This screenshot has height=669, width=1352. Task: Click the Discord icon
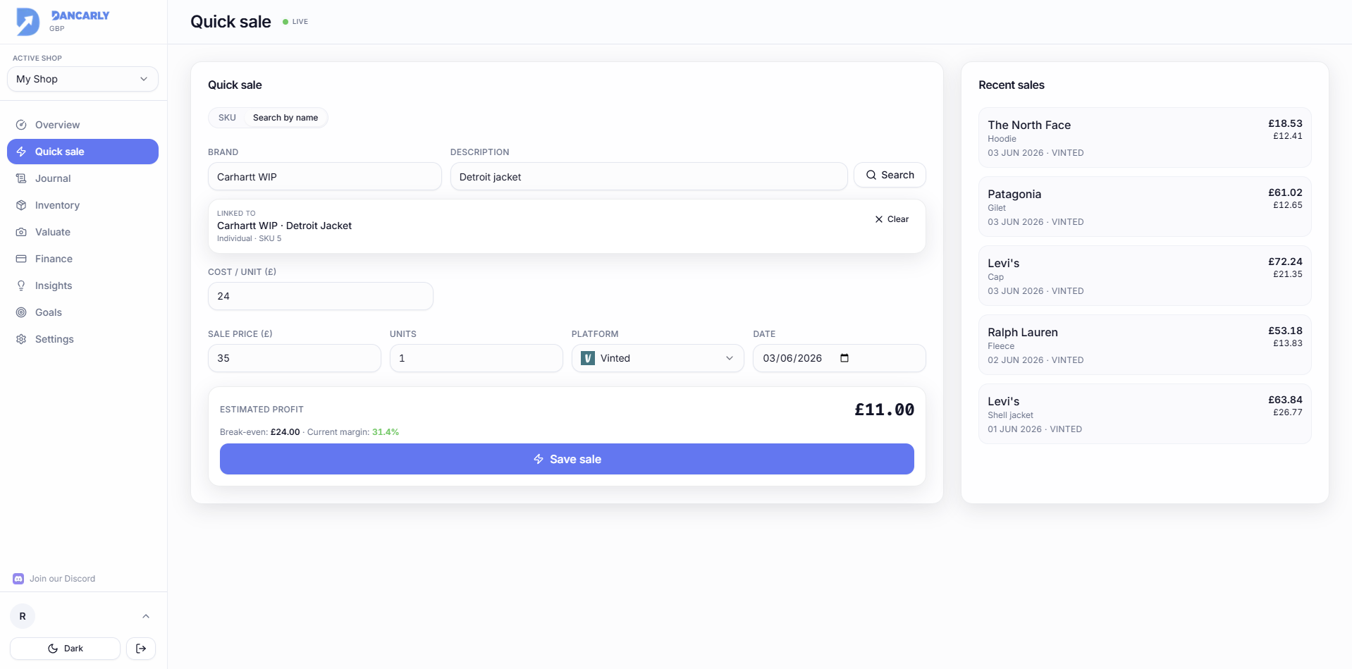[x=18, y=579]
